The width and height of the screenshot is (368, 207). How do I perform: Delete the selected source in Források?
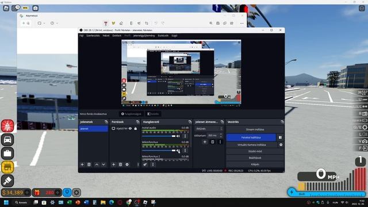(x=120, y=164)
